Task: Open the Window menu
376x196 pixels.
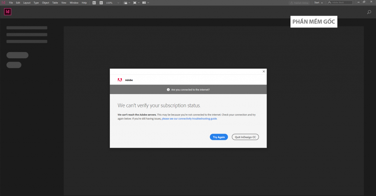Action: (x=74, y=3)
